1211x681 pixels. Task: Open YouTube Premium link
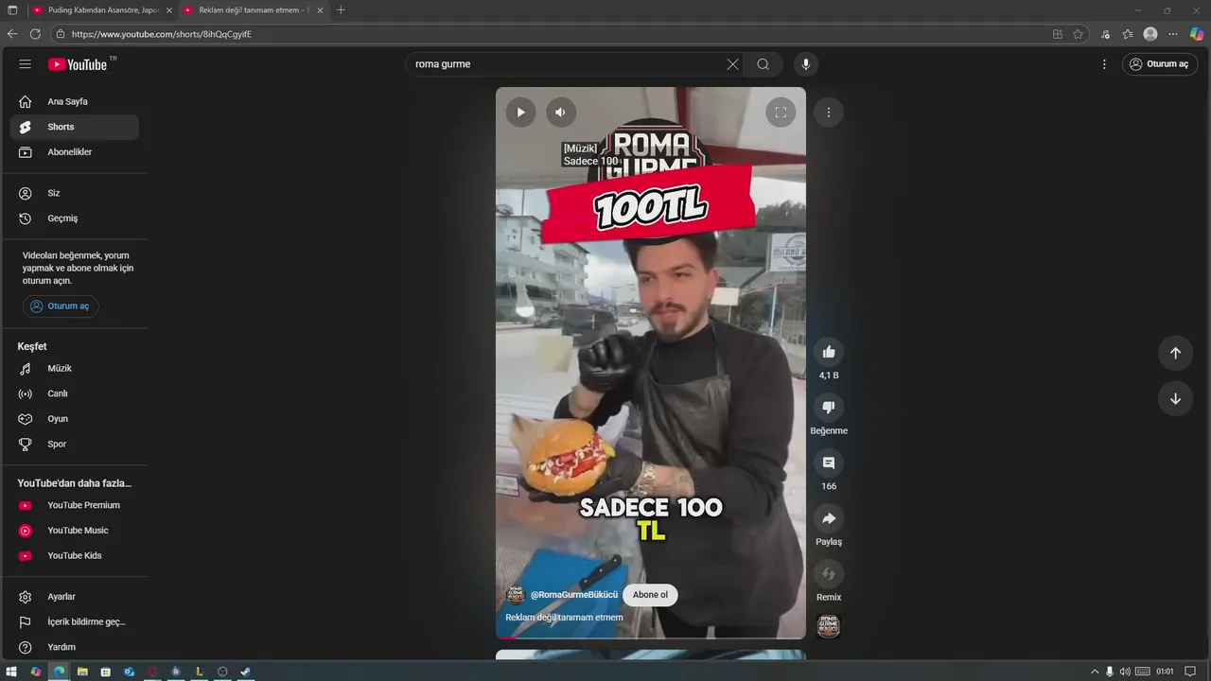pyautogui.click(x=75, y=505)
